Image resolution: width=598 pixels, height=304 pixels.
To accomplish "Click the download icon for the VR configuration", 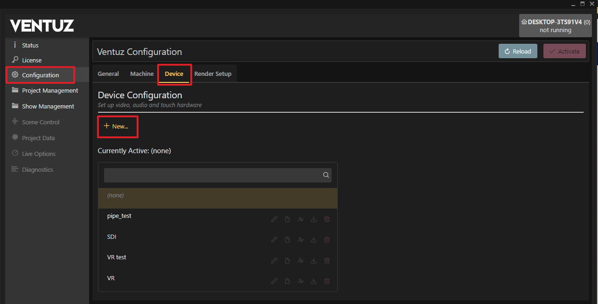I will click(x=314, y=281).
